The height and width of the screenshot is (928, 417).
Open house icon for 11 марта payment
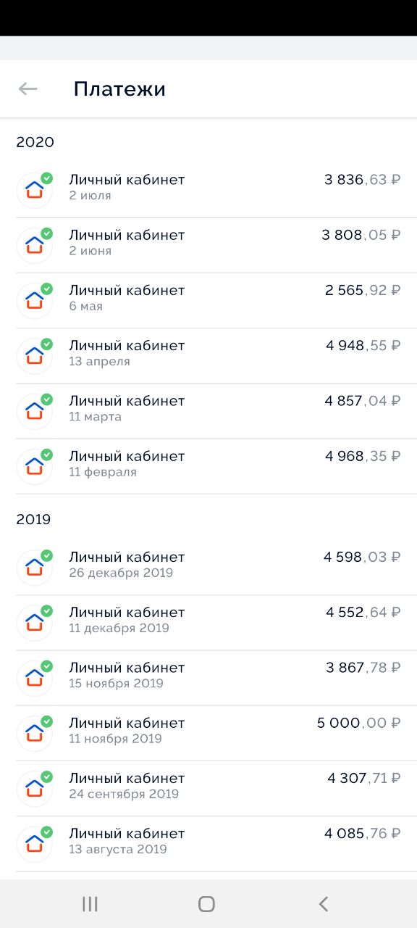[35, 410]
